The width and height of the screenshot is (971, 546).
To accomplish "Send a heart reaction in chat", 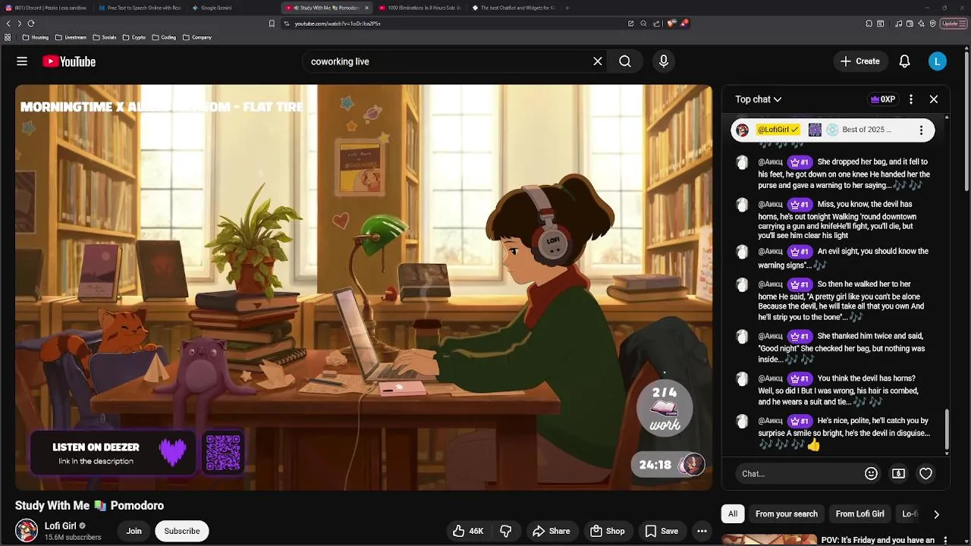I will pyautogui.click(x=925, y=473).
